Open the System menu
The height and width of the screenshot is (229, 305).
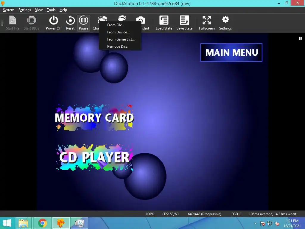9,10
